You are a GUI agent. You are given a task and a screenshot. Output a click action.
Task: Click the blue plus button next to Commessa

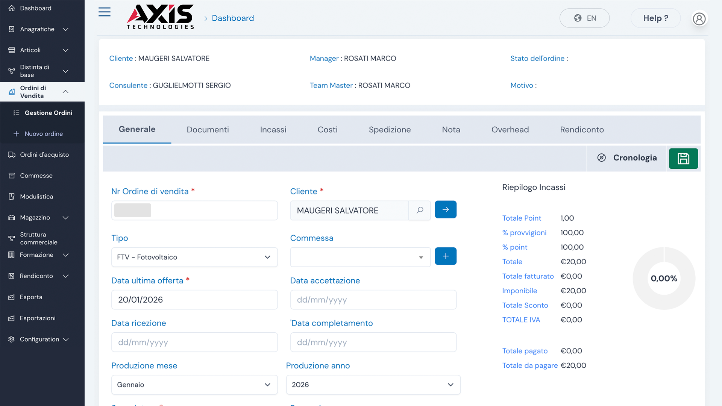pos(446,256)
